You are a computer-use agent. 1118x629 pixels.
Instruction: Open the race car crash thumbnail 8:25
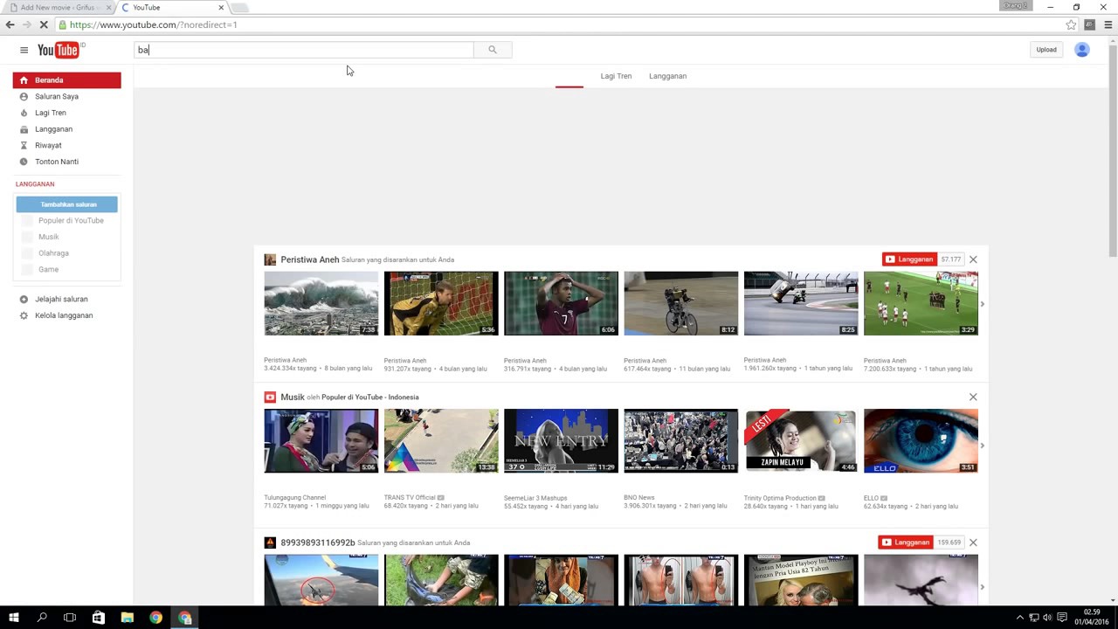(x=801, y=303)
